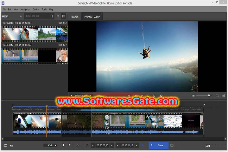The height and width of the screenshot is (152, 228).
Task: Open the folder icon beside player volume
Action: (217, 96)
